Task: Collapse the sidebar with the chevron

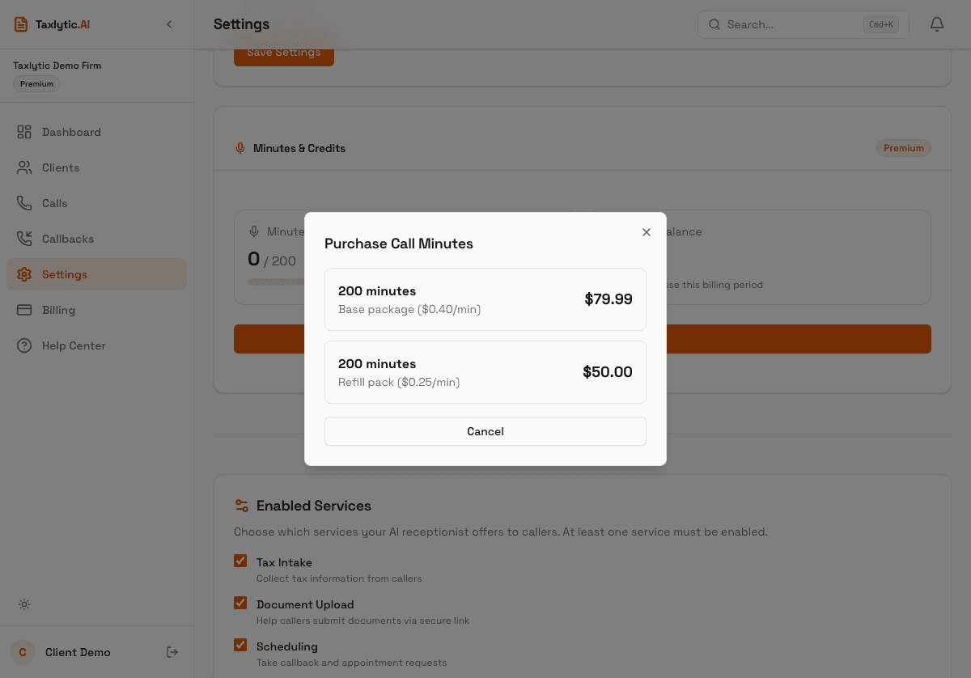Action: (169, 24)
